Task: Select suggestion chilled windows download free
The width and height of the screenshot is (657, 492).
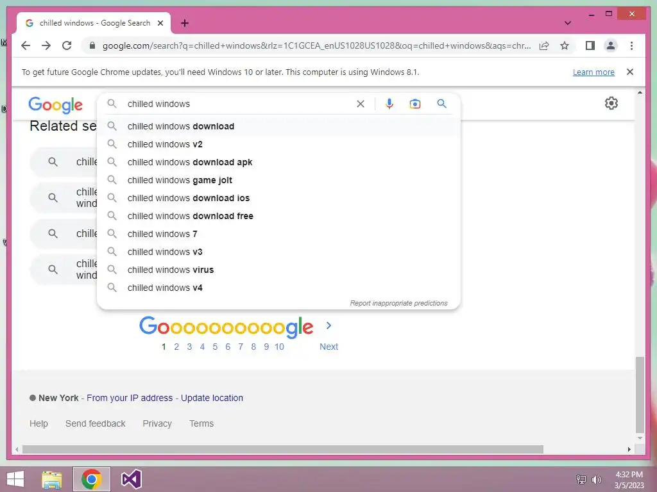Action: 278,217
